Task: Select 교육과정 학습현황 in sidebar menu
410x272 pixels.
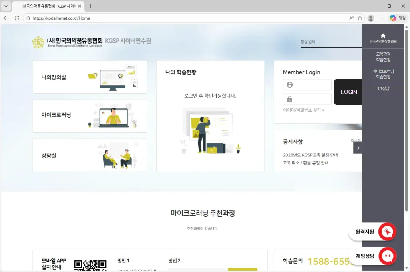Action: 383,56
